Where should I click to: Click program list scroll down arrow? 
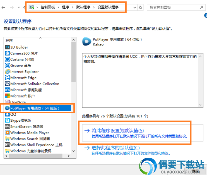74,151
